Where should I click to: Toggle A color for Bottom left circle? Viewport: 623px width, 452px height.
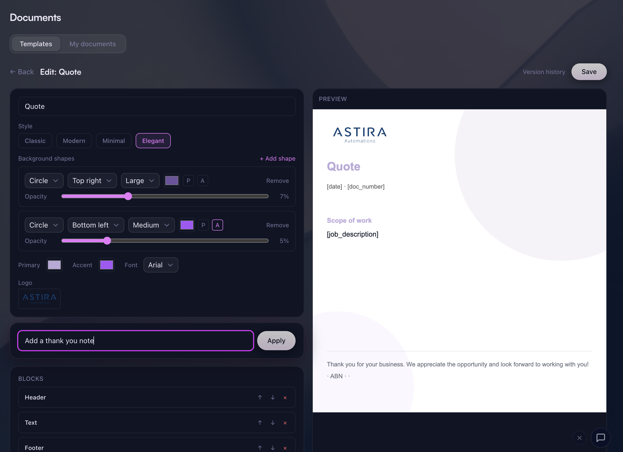(x=217, y=225)
